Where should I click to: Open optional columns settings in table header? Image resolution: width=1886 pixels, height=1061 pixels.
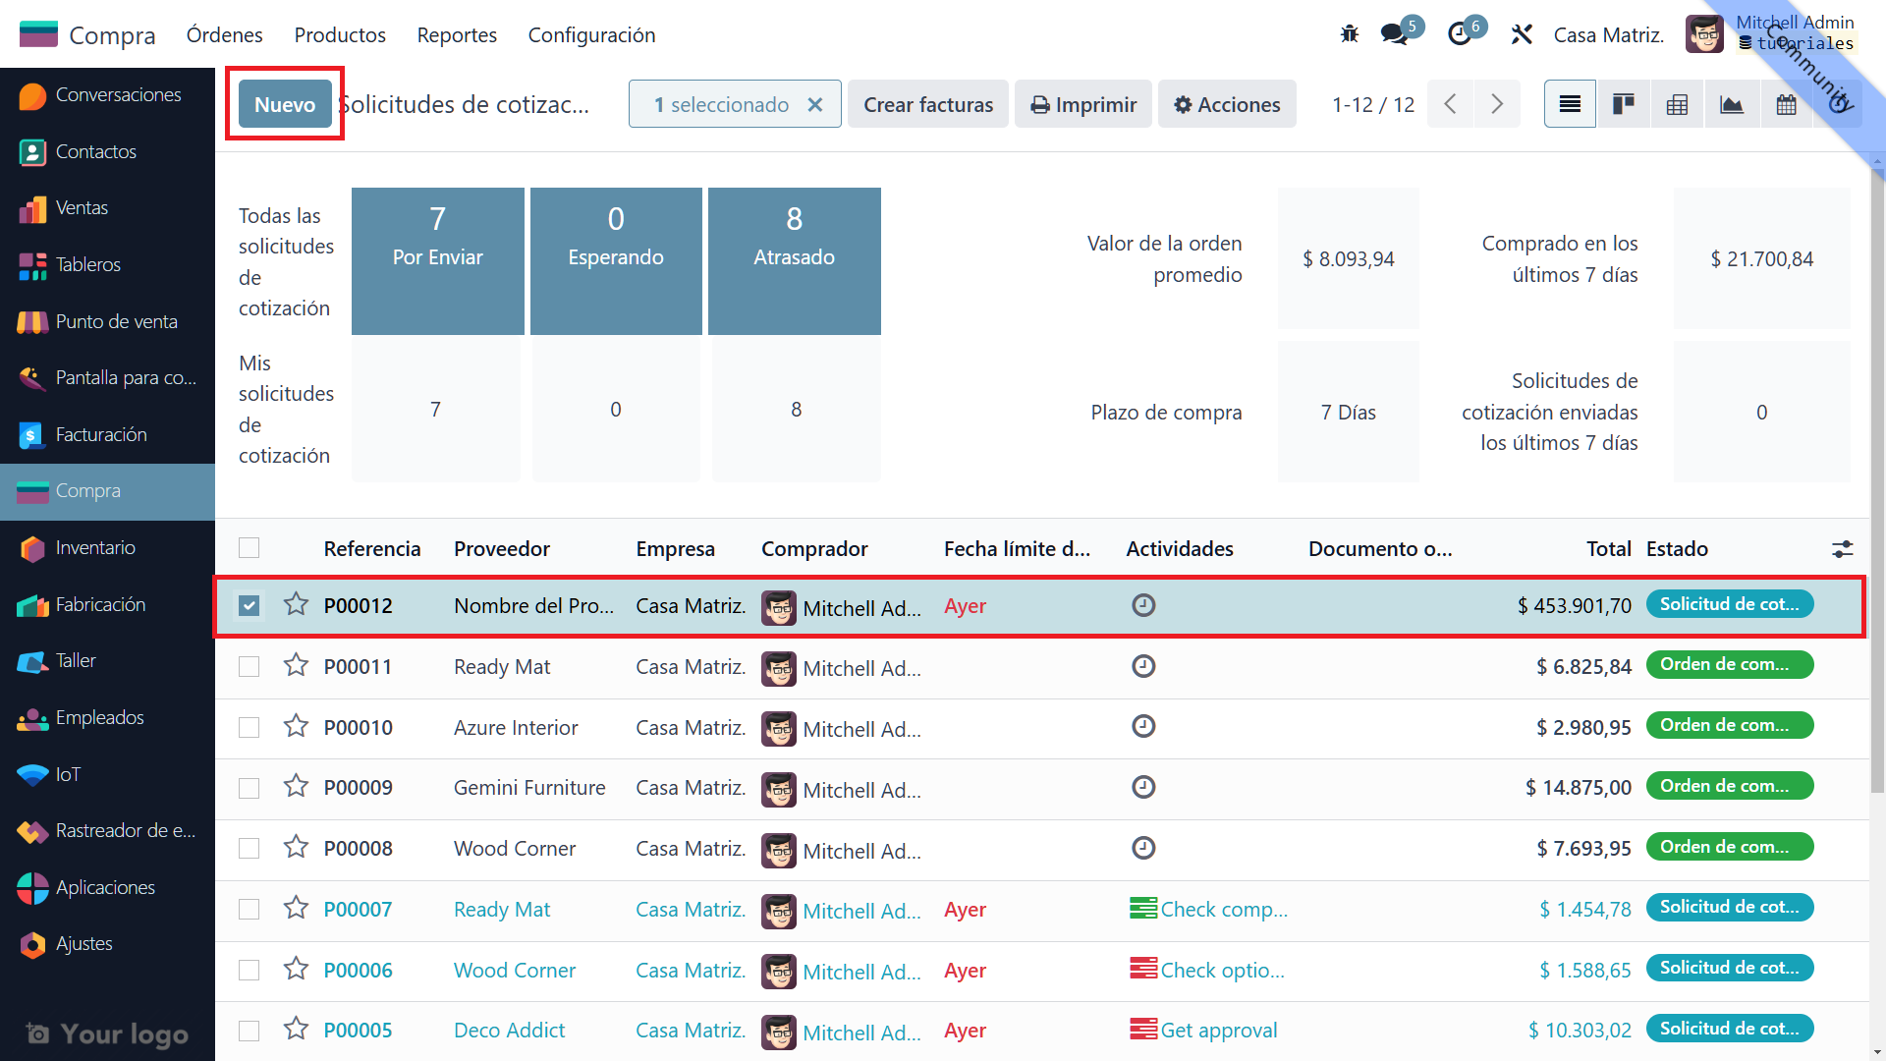coord(1842,549)
